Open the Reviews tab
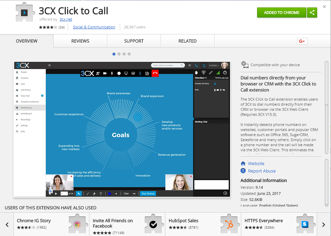Viewport: 331px width, 236px height. point(80,41)
